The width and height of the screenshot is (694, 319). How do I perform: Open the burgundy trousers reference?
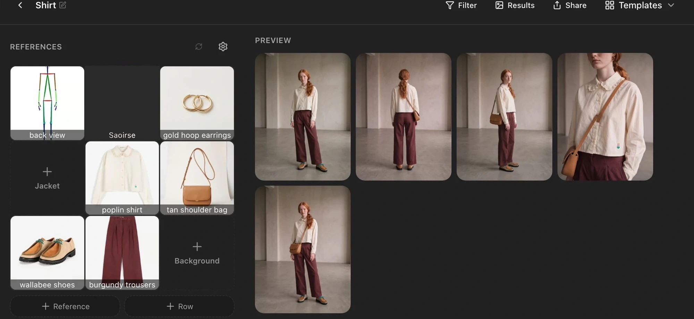point(122,253)
